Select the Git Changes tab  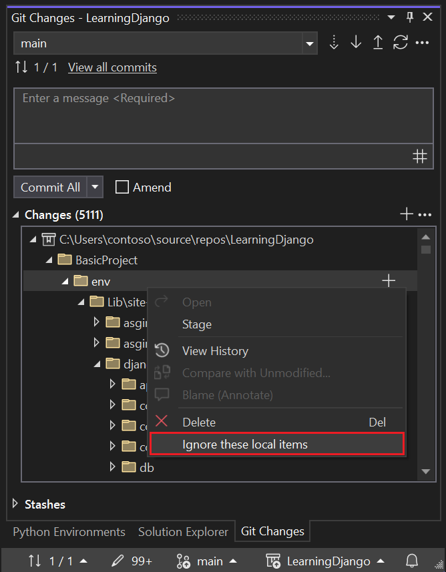(x=272, y=531)
